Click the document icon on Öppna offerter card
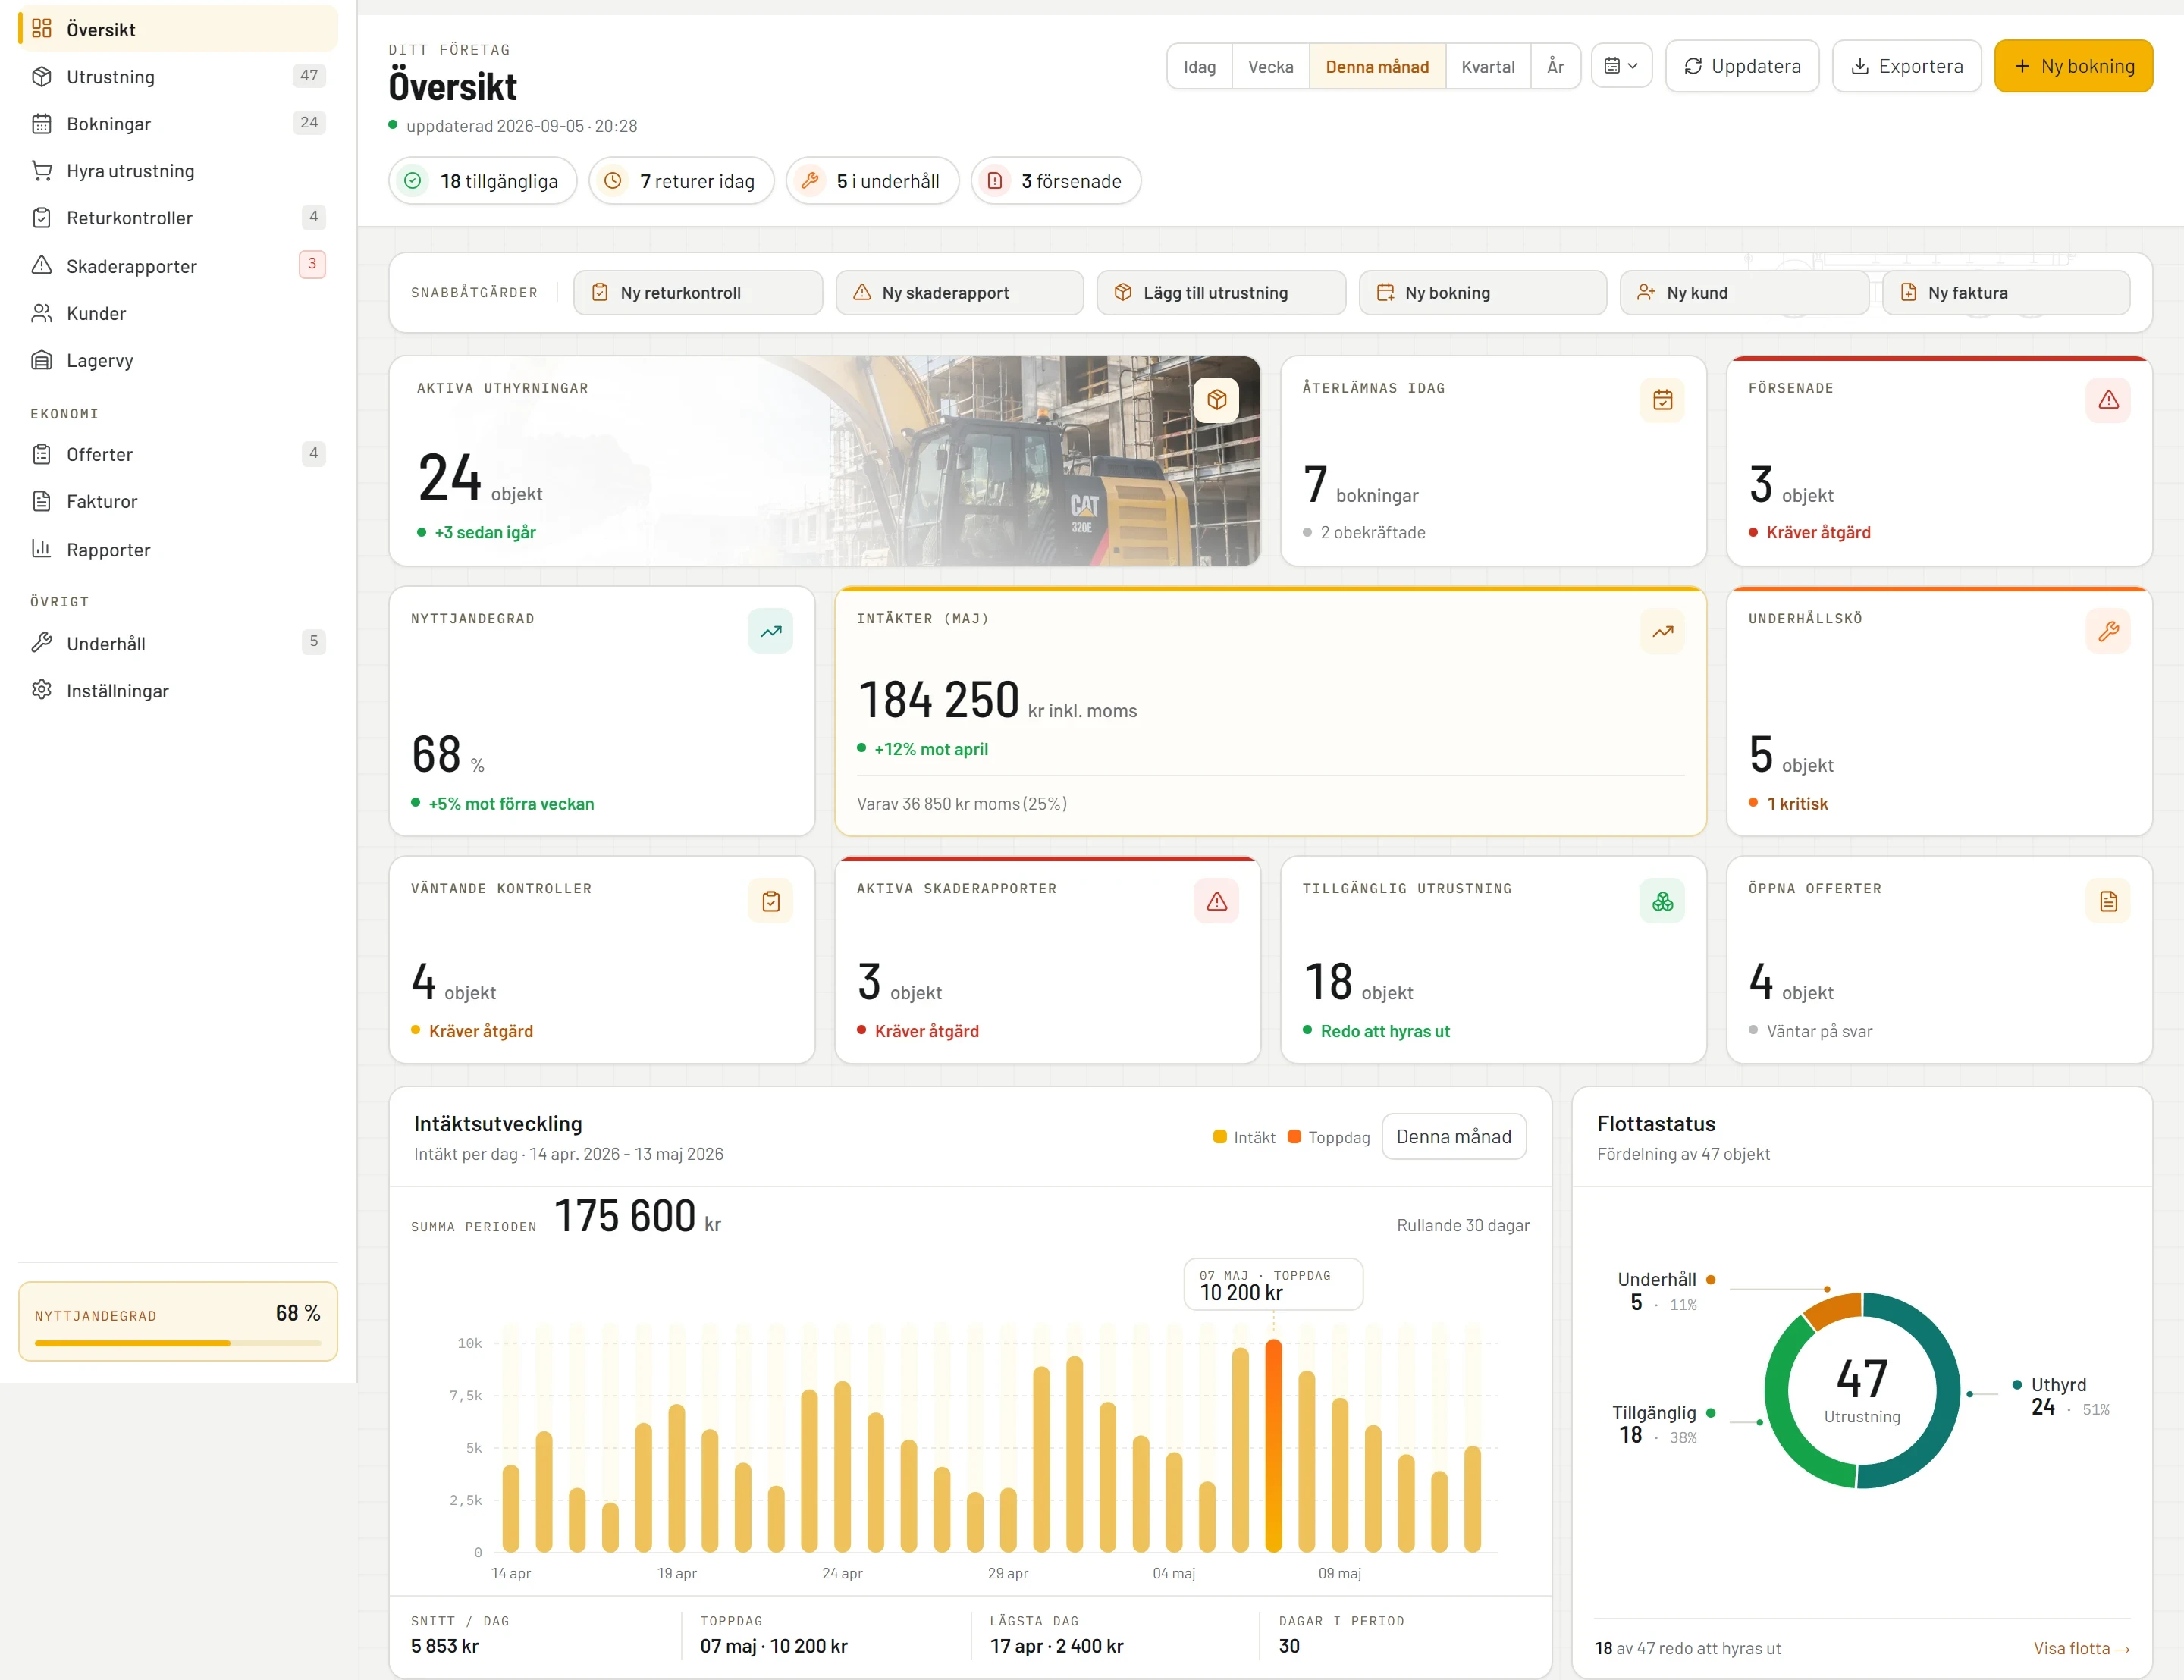Image resolution: width=2184 pixels, height=1680 pixels. [x=2108, y=901]
